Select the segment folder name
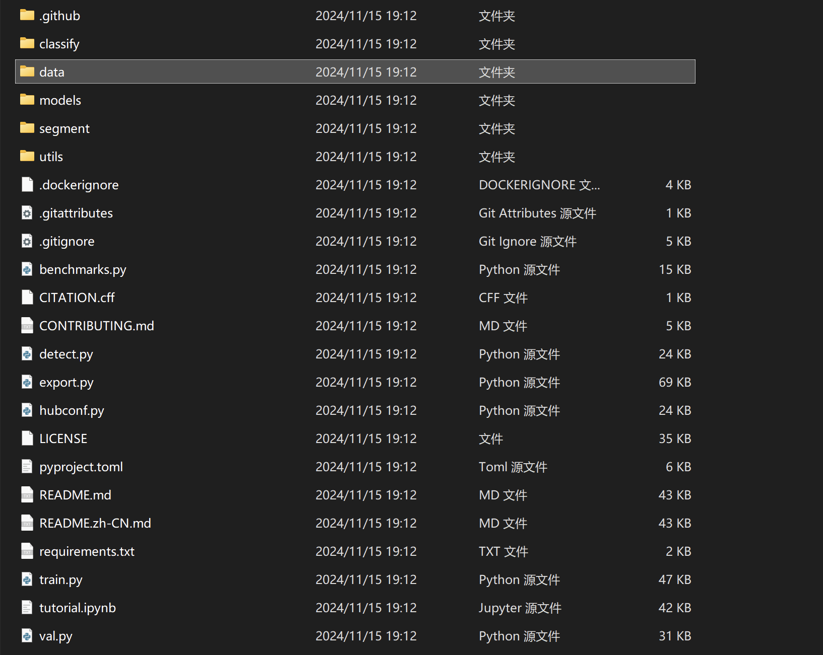 [65, 129]
